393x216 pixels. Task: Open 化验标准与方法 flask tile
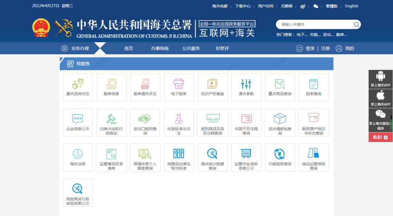coord(179,122)
